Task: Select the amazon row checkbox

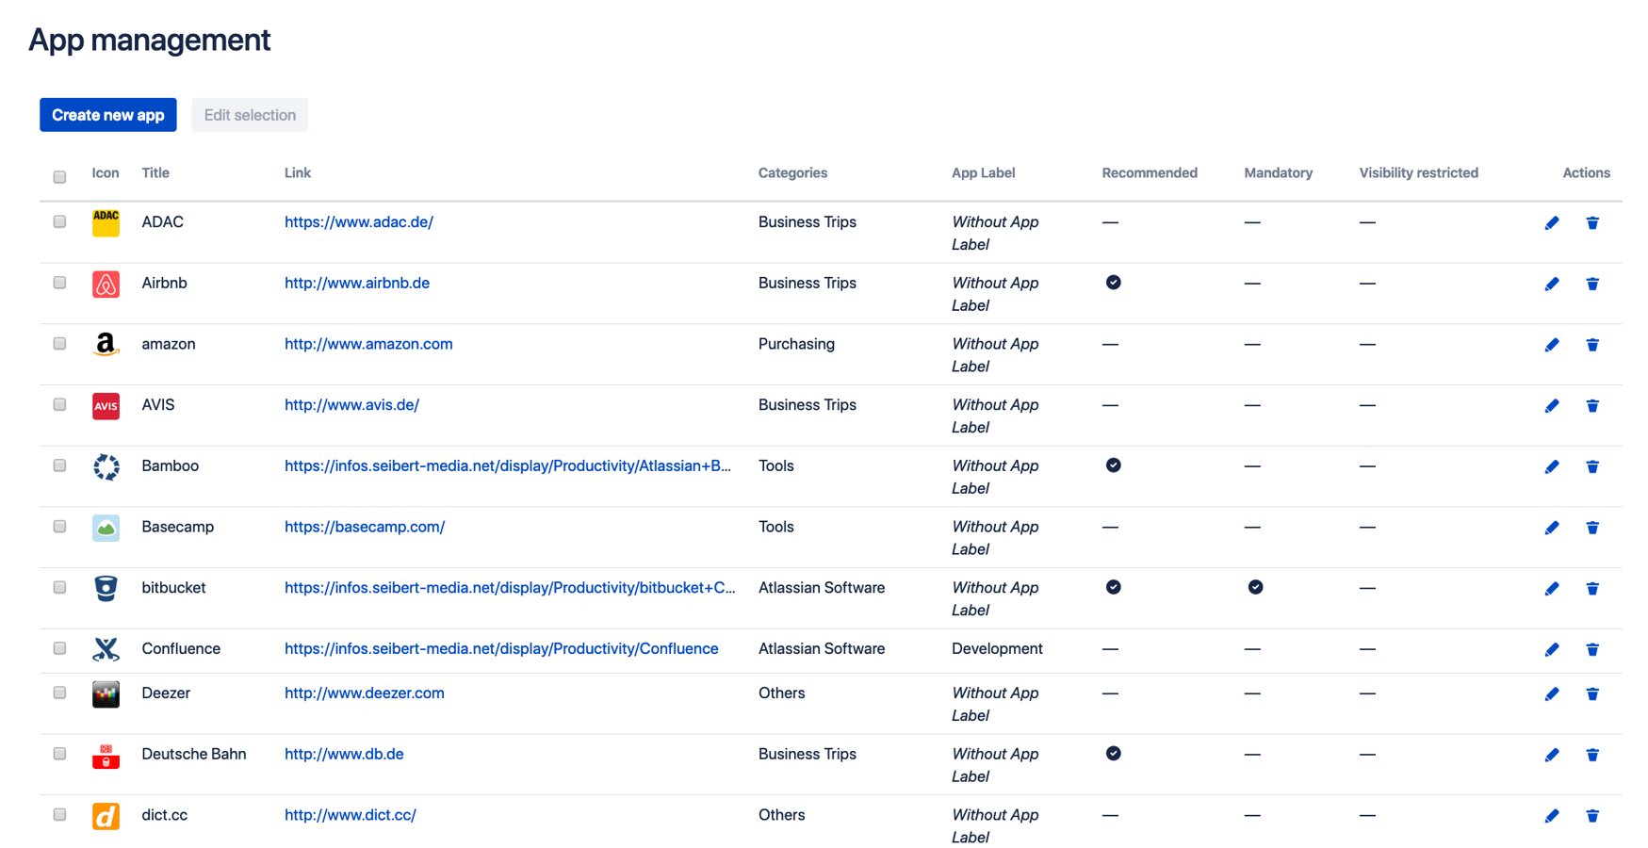Action: click(x=59, y=344)
